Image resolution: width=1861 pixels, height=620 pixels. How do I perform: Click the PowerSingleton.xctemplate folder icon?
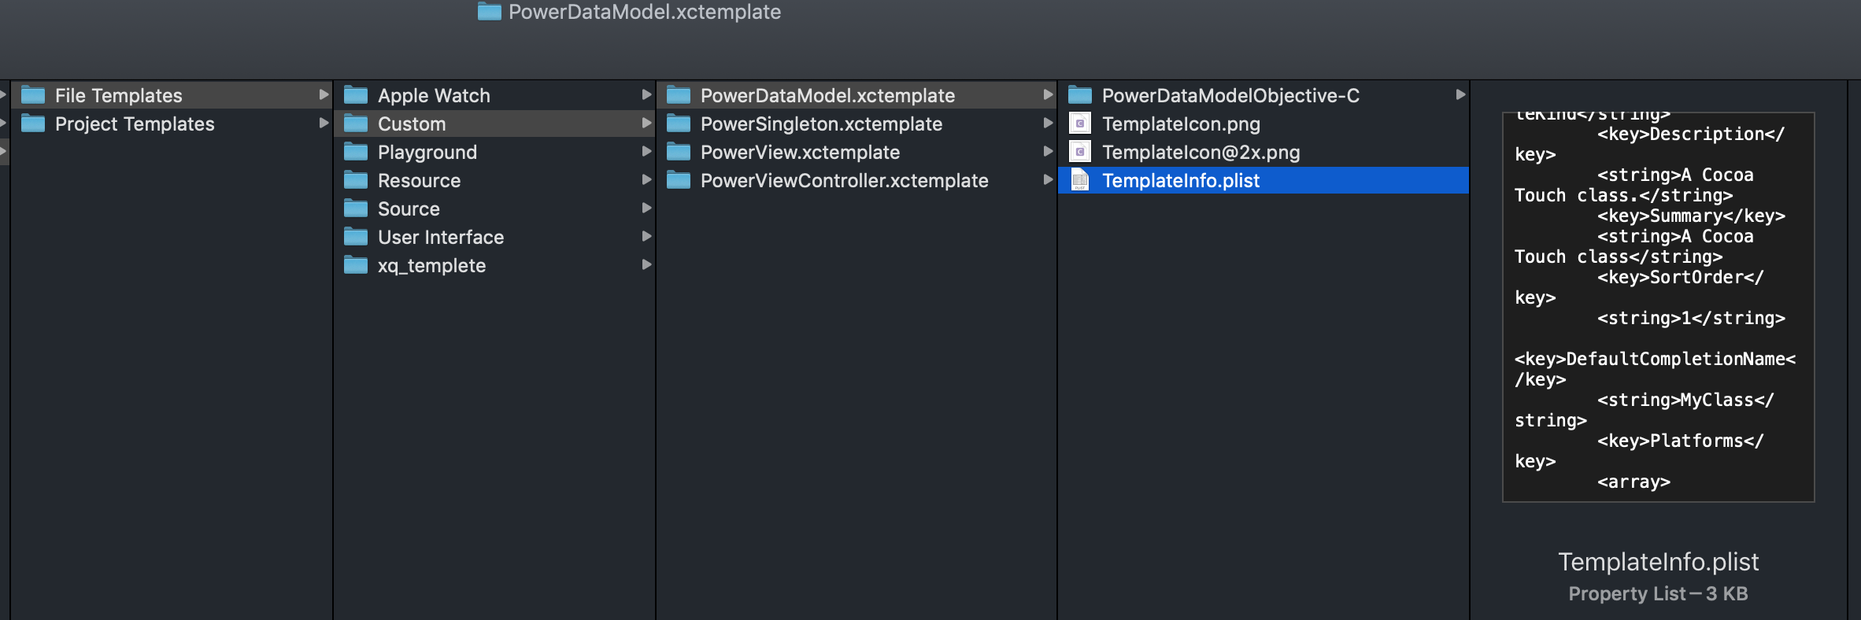[x=679, y=124]
